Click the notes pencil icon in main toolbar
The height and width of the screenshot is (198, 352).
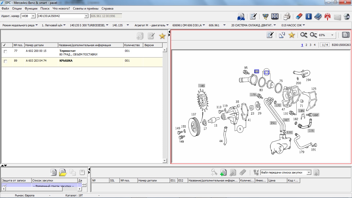pyautogui.click(x=253, y=16)
